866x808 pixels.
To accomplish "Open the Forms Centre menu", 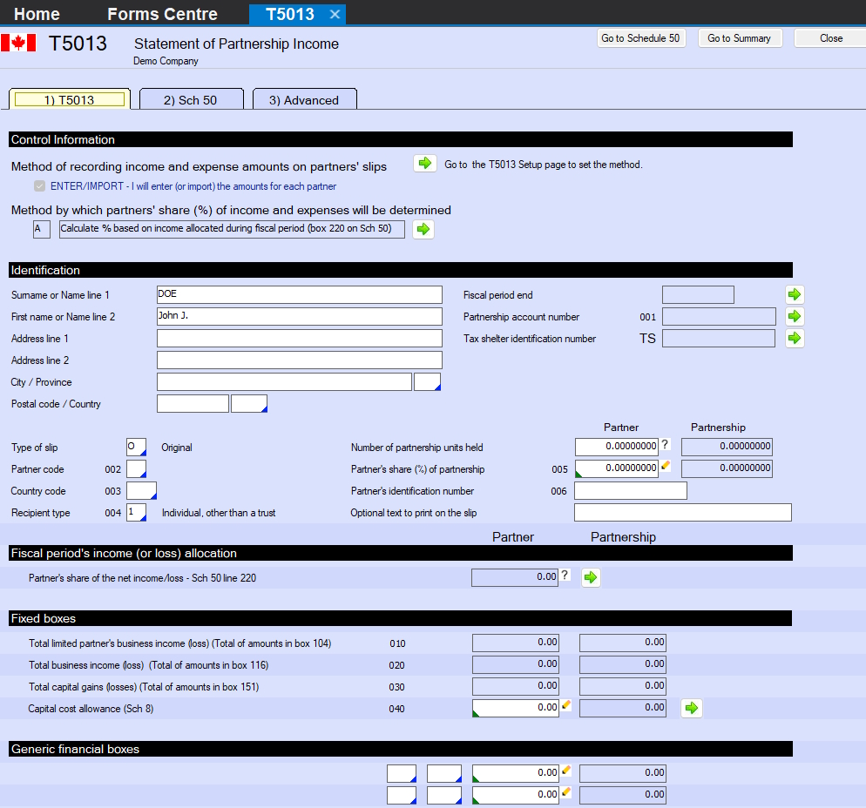I will (x=162, y=14).
